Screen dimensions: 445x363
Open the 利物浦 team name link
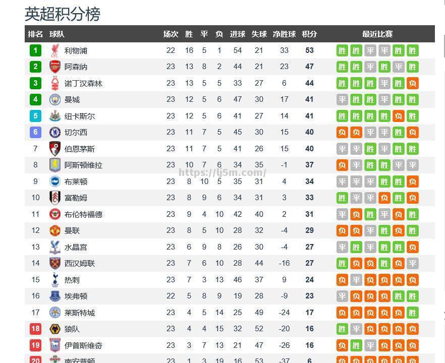76,51
